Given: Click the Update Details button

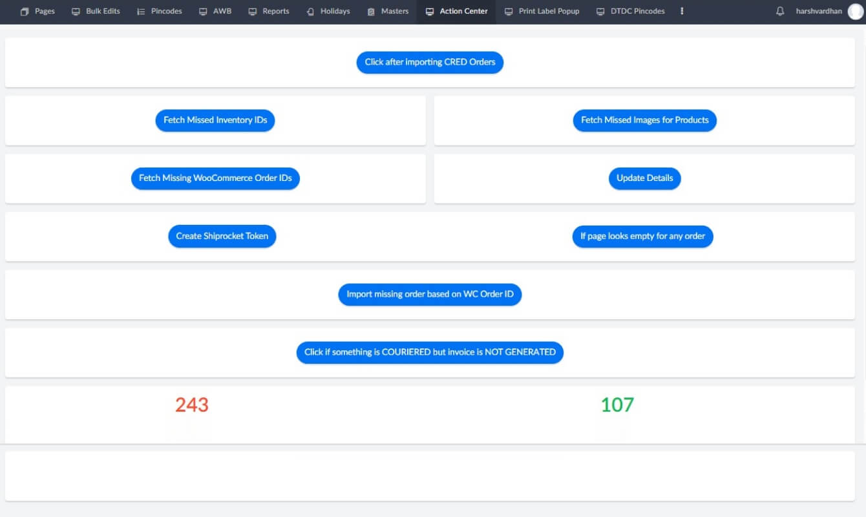Looking at the screenshot, I should point(644,178).
